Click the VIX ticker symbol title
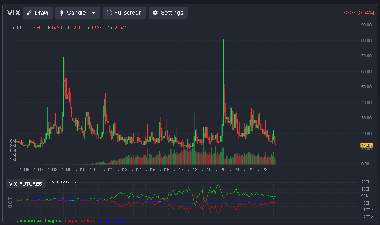Viewport: 380px width, 225px height. click(x=14, y=13)
